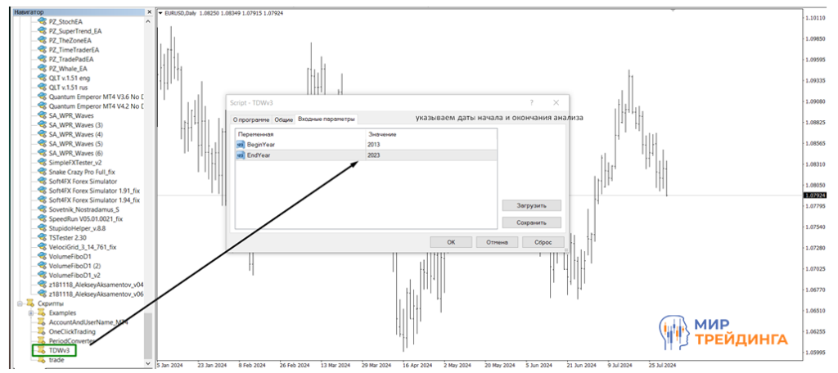Close the Навигатор panel
The height and width of the screenshot is (373, 838).
click(x=148, y=11)
